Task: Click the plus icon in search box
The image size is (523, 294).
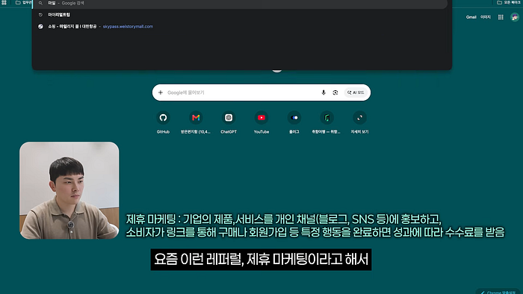Action: 161,93
